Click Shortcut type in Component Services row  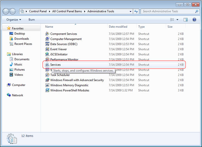click(144, 34)
